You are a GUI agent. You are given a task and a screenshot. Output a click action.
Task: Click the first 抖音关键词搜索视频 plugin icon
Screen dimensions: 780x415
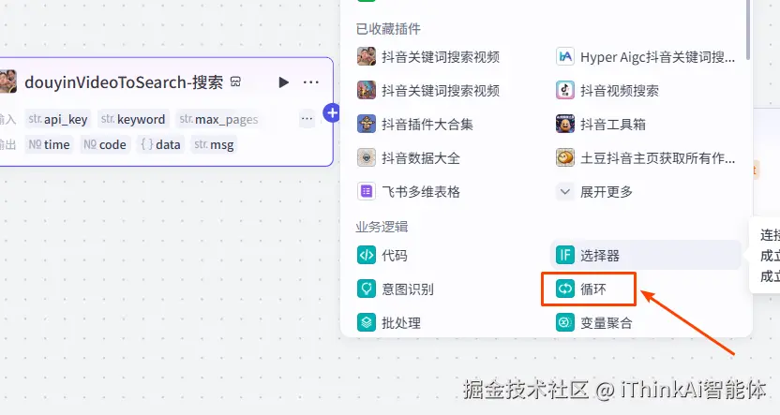click(367, 56)
